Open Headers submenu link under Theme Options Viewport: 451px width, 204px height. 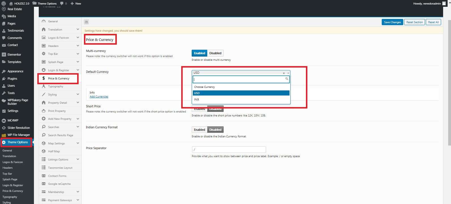click(8, 168)
